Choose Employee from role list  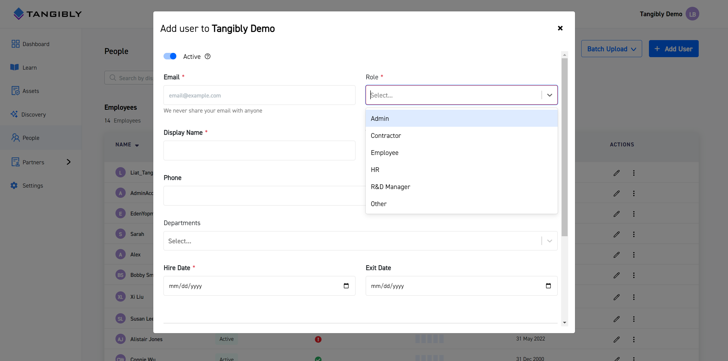click(462, 153)
